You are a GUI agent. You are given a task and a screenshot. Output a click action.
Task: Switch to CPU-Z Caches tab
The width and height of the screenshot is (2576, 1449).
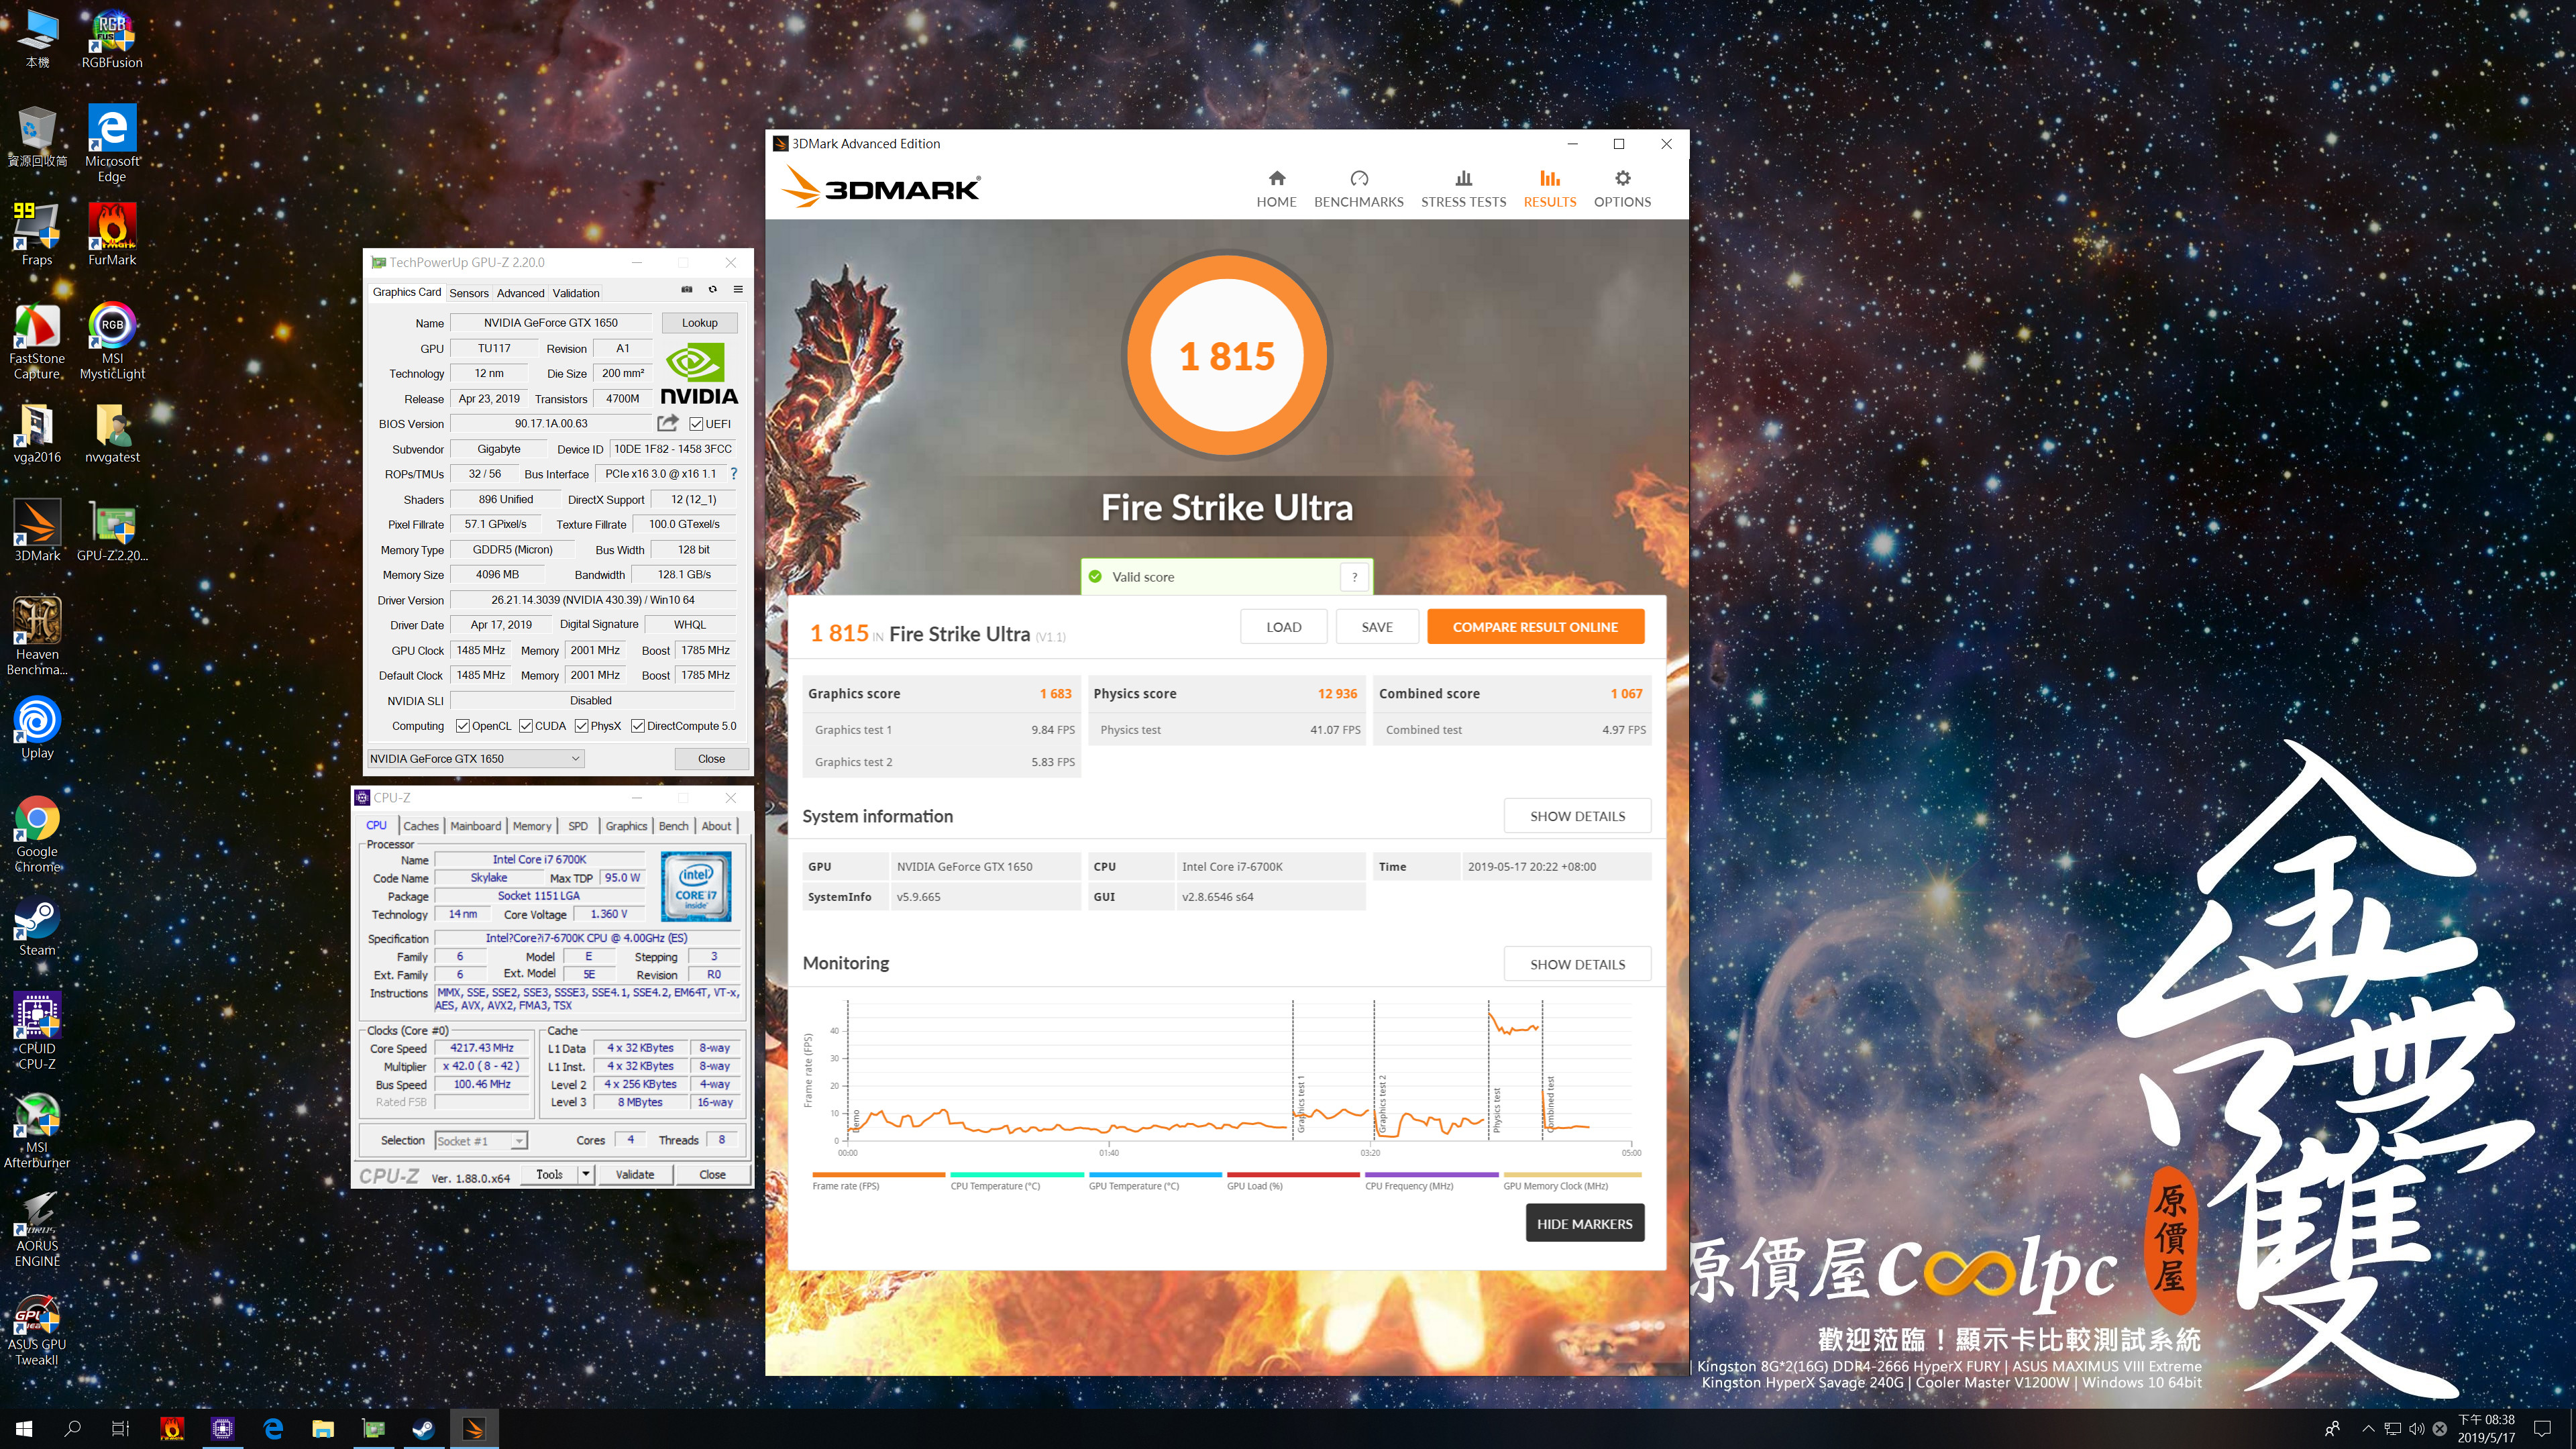pos(421,826)
